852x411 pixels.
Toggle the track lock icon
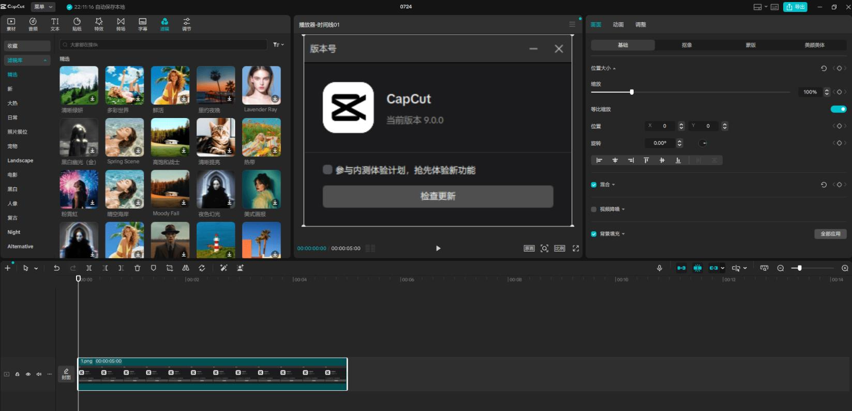point(17,374)
